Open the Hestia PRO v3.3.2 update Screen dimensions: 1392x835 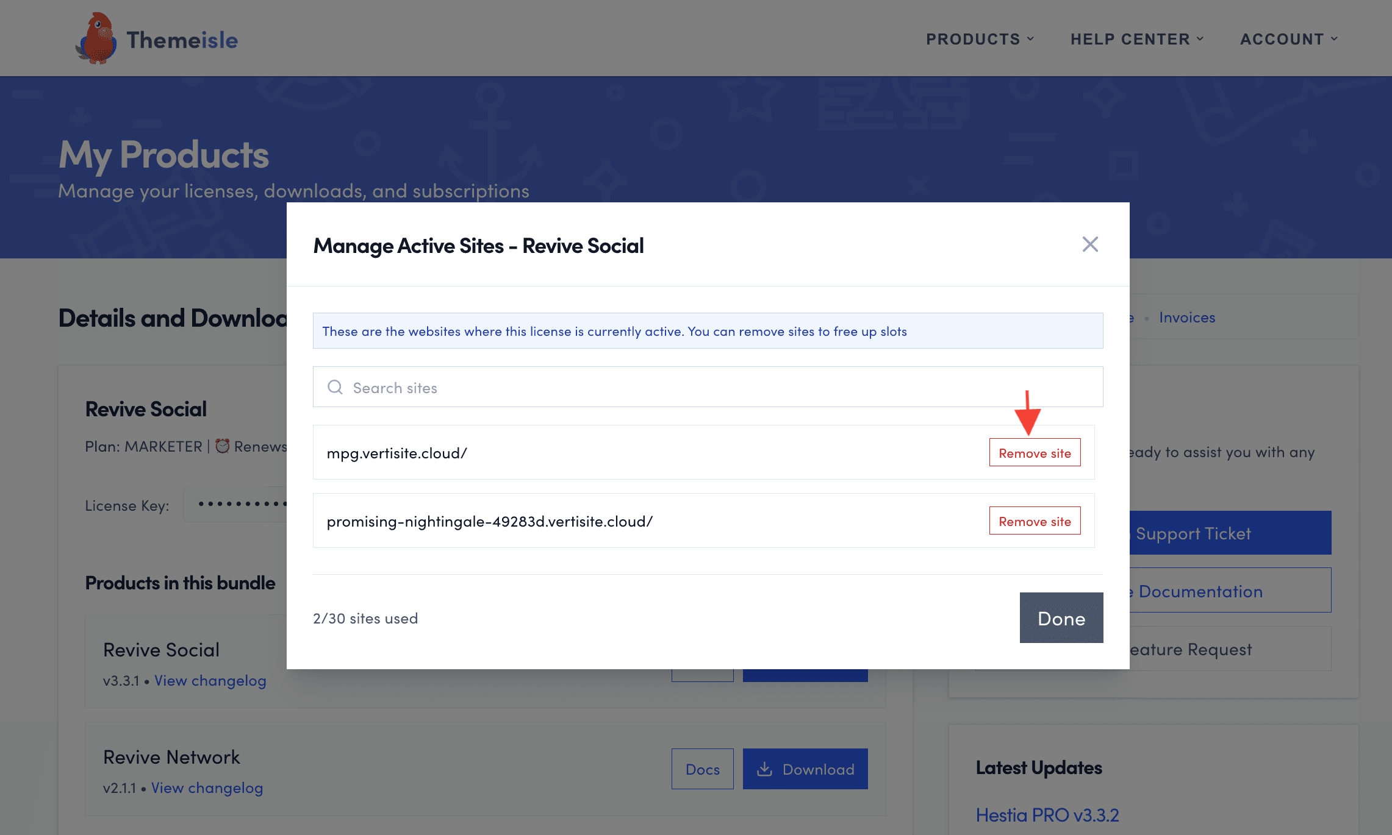1047,815
